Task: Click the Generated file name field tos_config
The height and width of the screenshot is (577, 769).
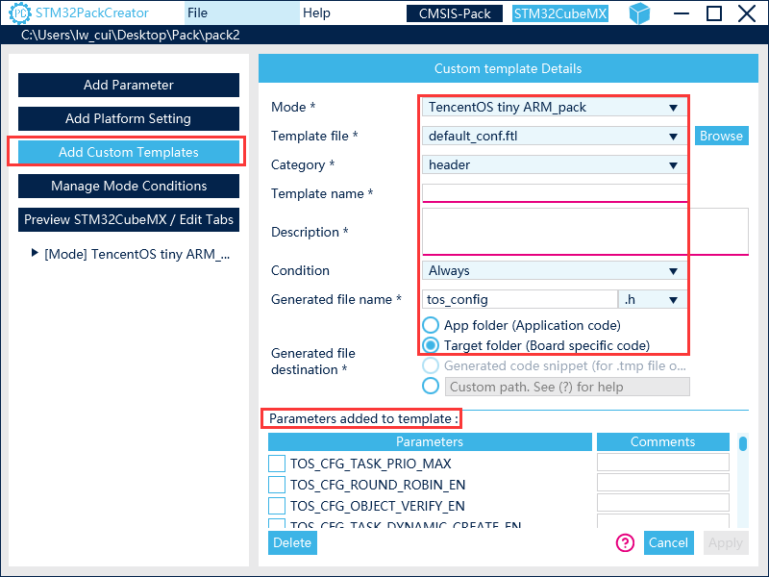Action: click(x=519, y=299)
